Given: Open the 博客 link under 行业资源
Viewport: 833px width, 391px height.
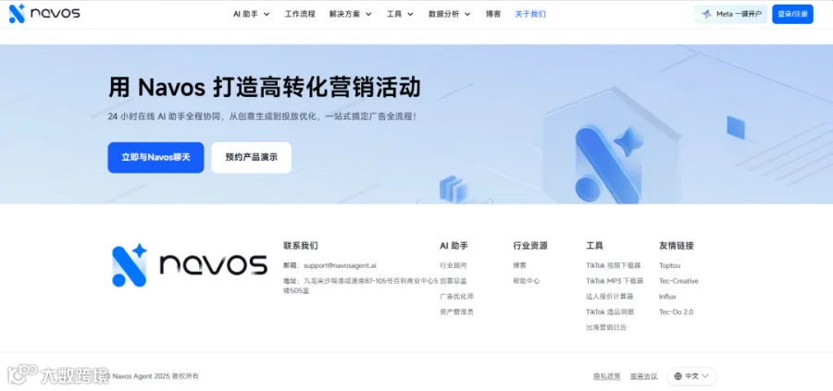Looking at the screenshot, I should click(x=519, y=265).
